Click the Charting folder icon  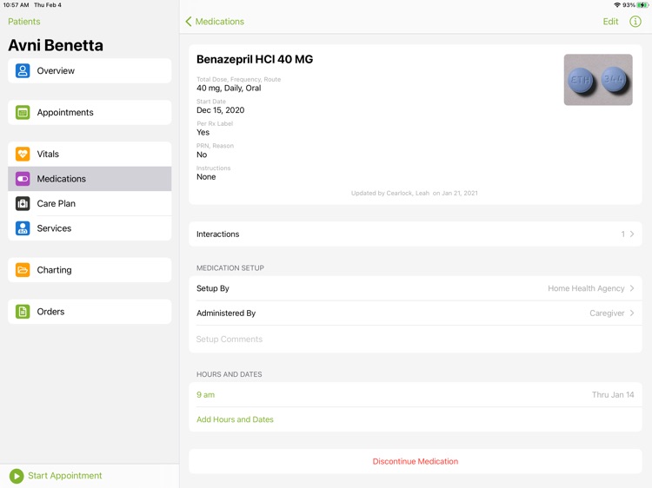click(23, 270)
